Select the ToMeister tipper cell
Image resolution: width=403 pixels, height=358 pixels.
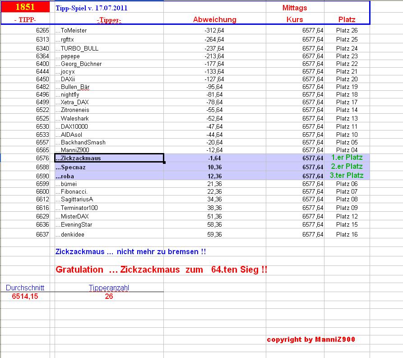point(71,31)
